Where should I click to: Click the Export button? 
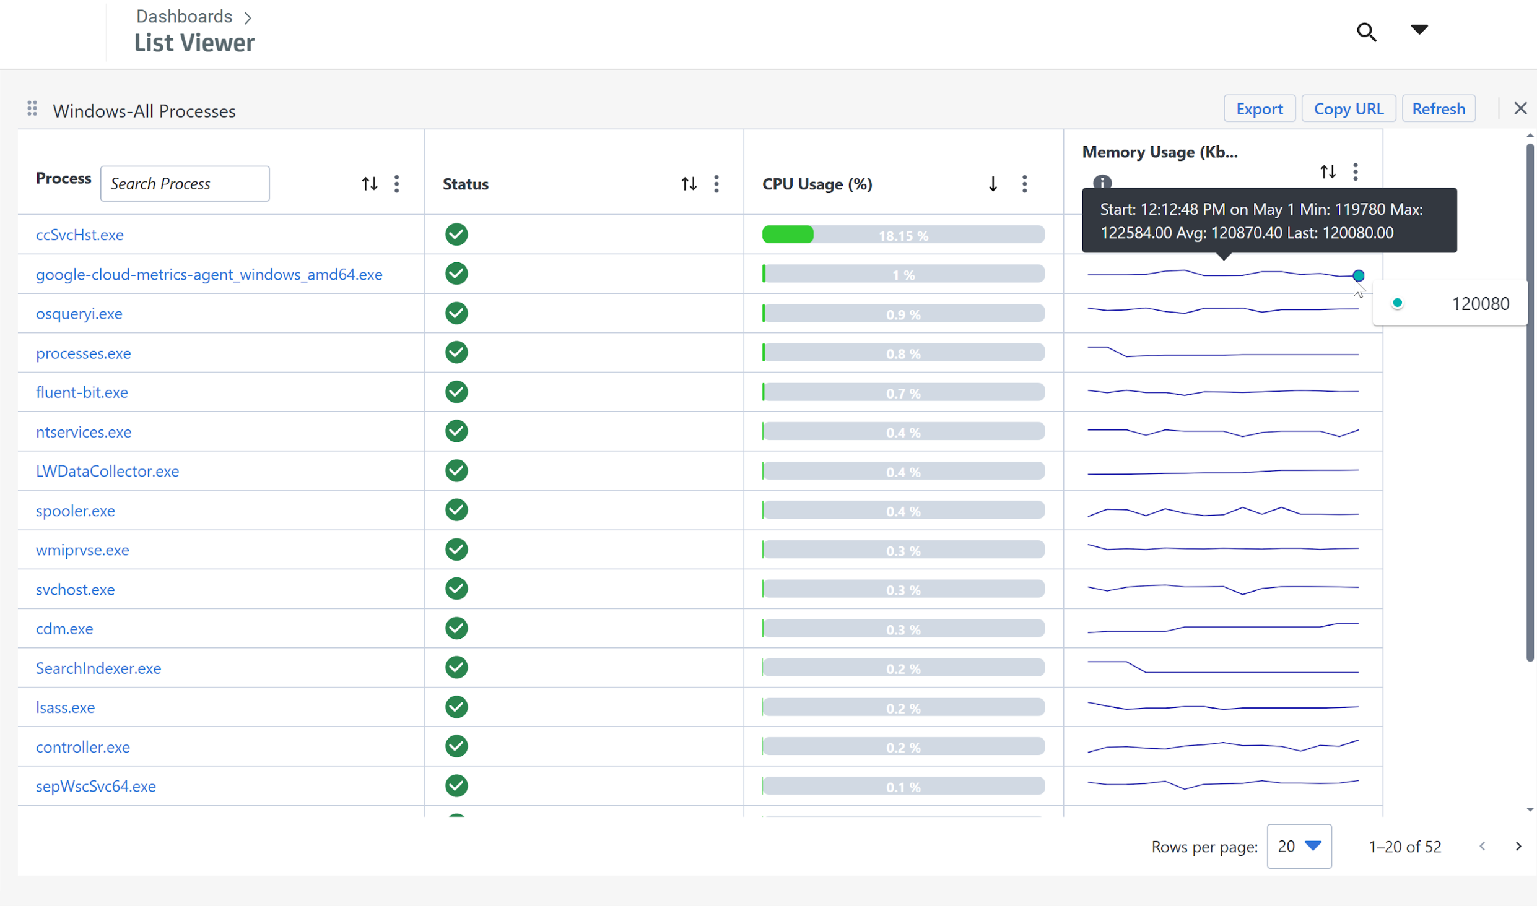pyautogui.click(x=1260, y=108)
